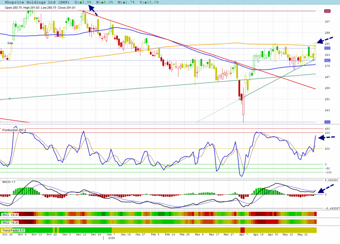
Task: Click the Low 280.75 readout
Action: (x=48, y=8)
